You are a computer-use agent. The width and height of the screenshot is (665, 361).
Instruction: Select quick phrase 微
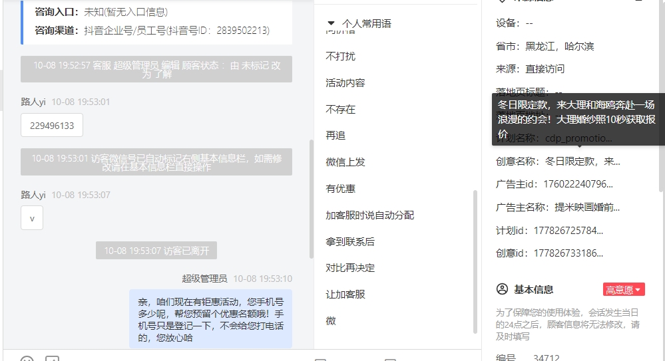[331, 320]
